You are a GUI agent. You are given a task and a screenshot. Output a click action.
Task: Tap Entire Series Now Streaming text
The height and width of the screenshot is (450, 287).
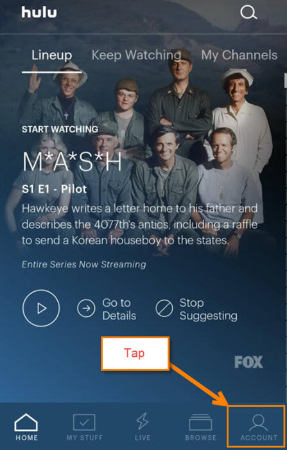(83, 264)
